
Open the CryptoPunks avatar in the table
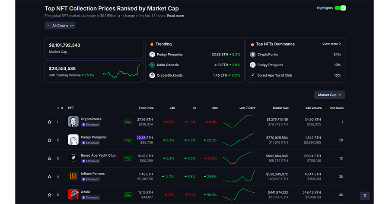[73, 122]
